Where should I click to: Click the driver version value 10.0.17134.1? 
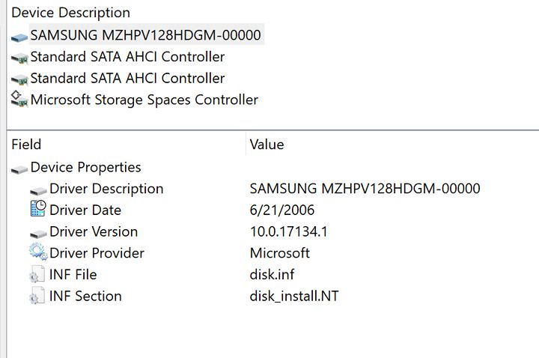(x=288, y=231)
